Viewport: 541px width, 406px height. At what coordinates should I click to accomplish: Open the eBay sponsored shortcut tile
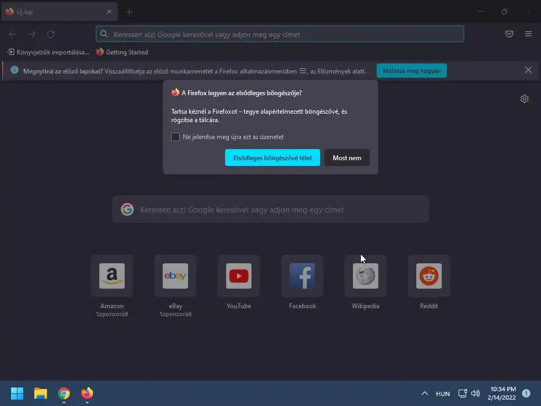coord(175,276)
